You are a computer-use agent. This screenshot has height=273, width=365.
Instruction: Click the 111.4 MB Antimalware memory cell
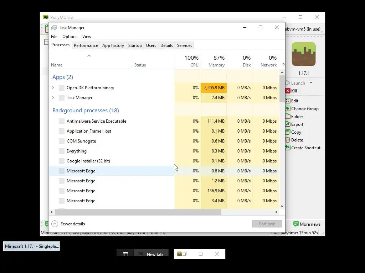point(214,121)
